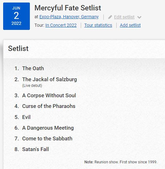Open the Expo-Plaza, Hanover, Germany venue link
Viewport: 165px width, 169px height.
click(69, 17)
